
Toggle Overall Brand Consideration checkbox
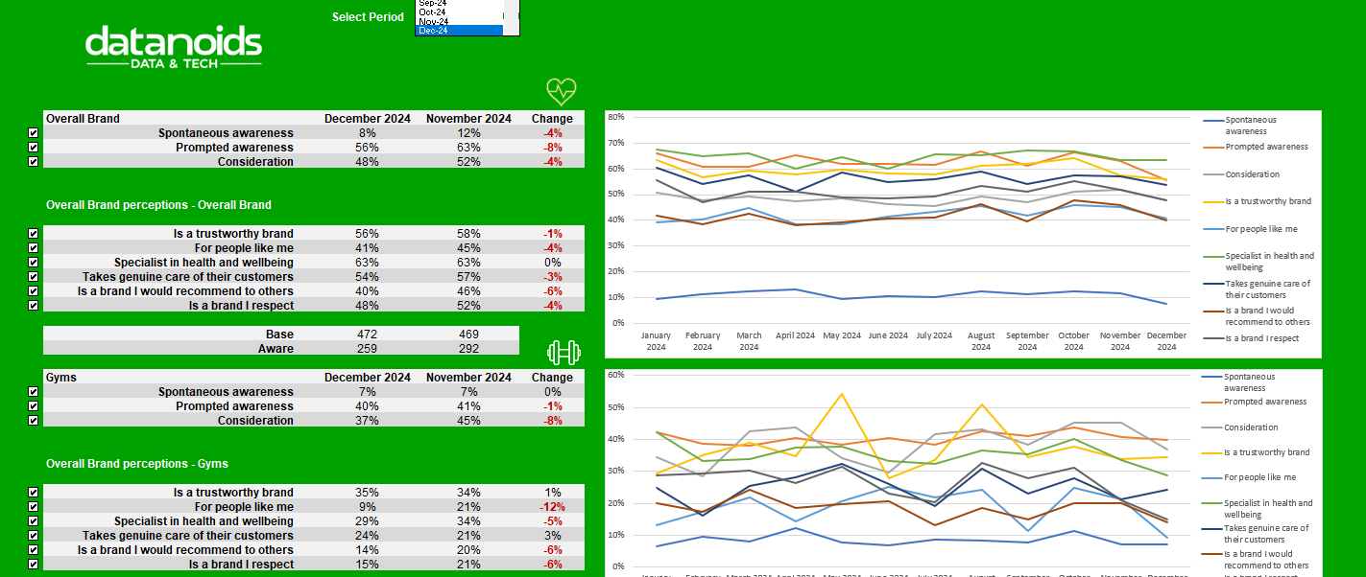pos(34,162)
